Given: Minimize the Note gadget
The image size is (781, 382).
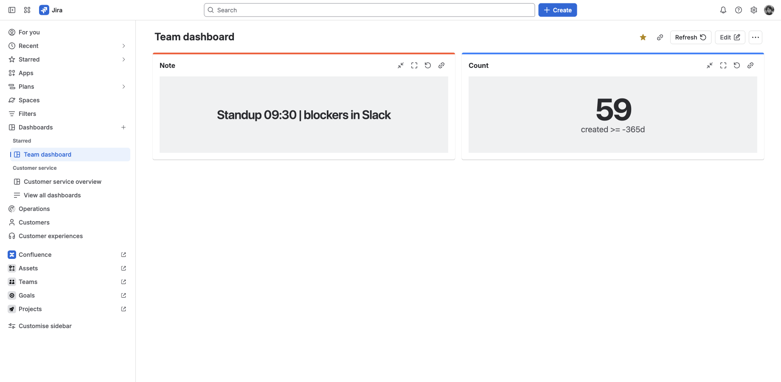Looking at the screenshot, I should point(401,65).
